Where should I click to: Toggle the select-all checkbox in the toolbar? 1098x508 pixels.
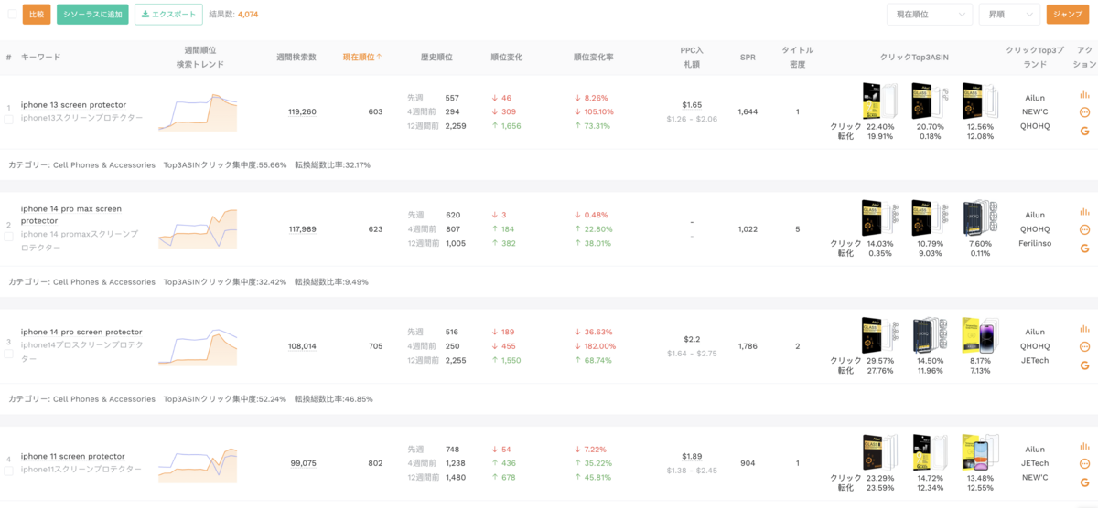12,14
